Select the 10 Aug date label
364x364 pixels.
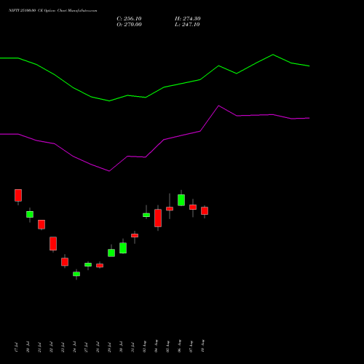click(202, 346)
